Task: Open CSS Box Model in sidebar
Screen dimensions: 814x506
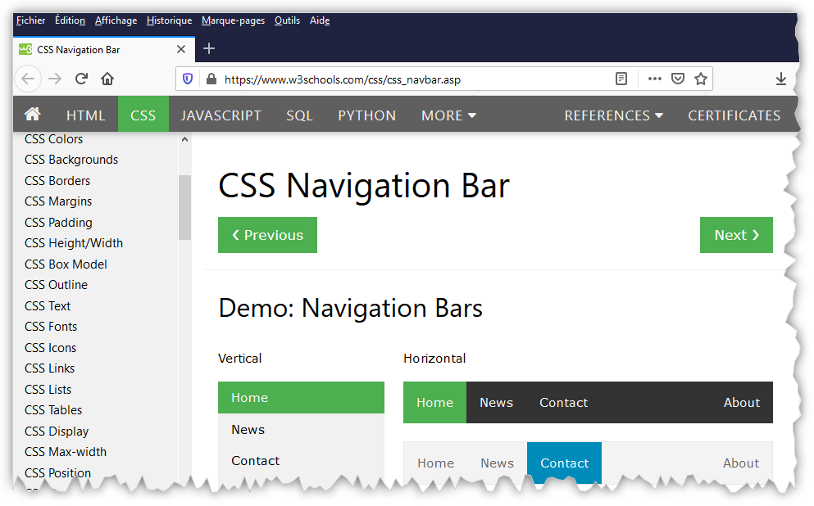Action: pyautogui.click(x=66, y=264)
